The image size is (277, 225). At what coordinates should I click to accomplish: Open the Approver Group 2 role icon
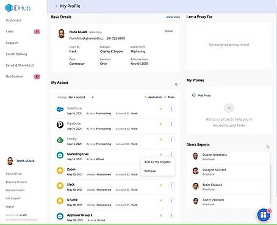tap(60, 216)
